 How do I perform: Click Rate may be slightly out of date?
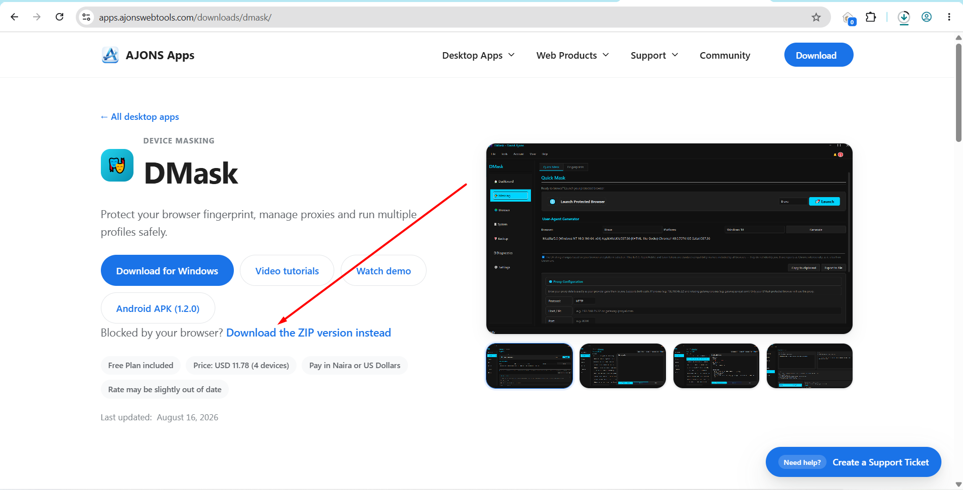point(165,389)
